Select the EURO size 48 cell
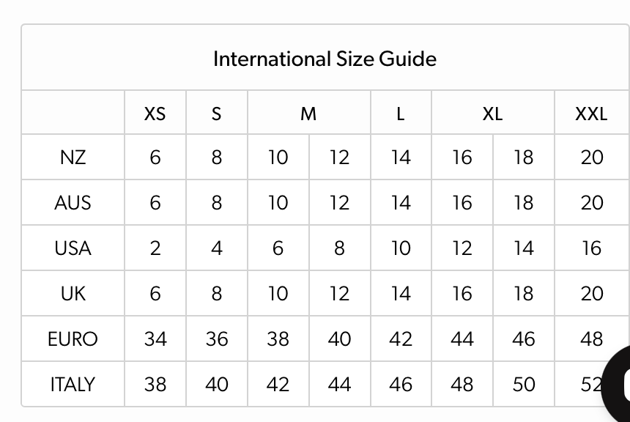Viewport: 630px width, 422px height. (x=590, y=339)
